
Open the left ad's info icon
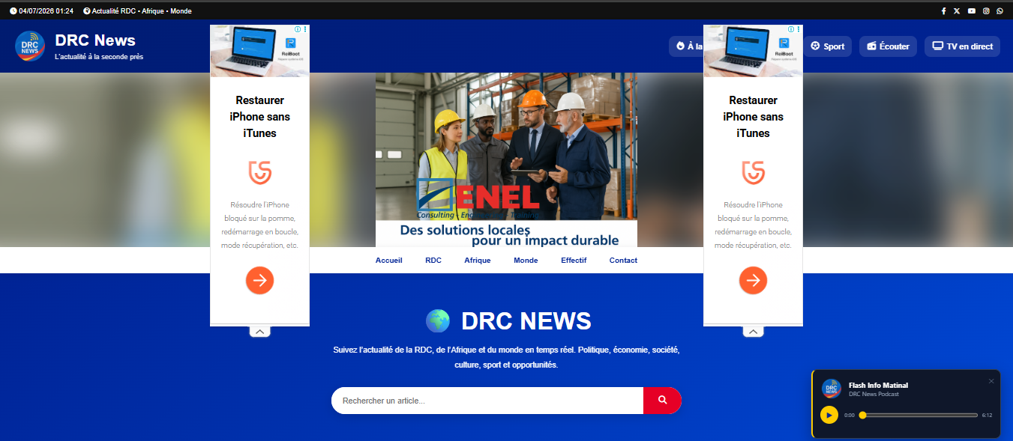coord(298,29)
